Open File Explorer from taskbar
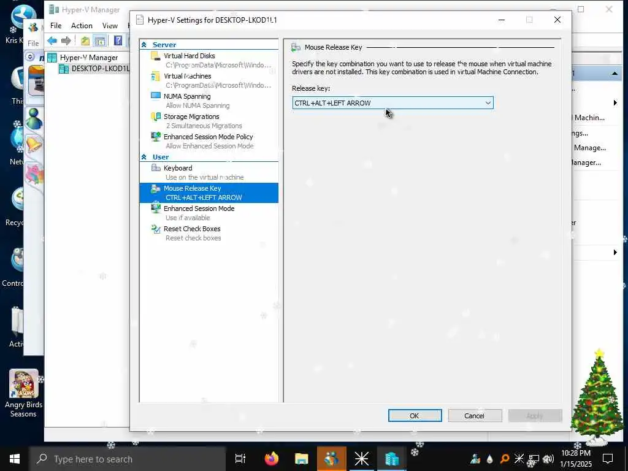Viewport: 628px width, 471px height. click(x=301, y=459)
